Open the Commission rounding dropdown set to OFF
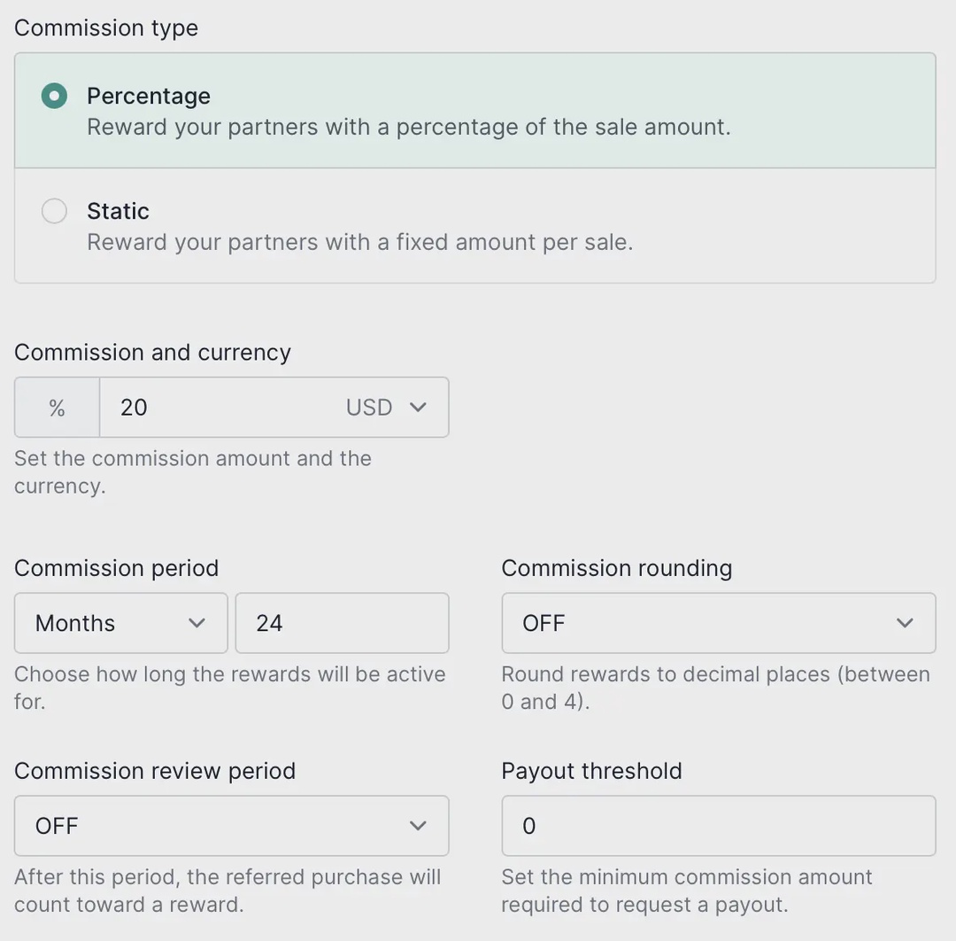The image size is (956, 941). coord(717,623)
